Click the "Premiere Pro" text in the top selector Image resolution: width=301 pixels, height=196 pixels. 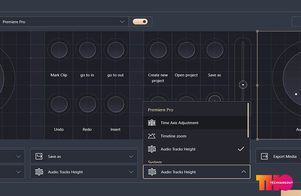(x=14, y=22)
